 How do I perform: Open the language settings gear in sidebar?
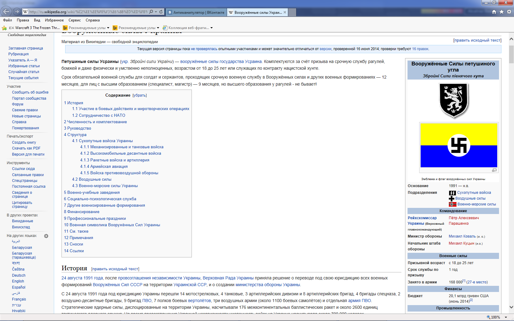(x=46, y=236)
